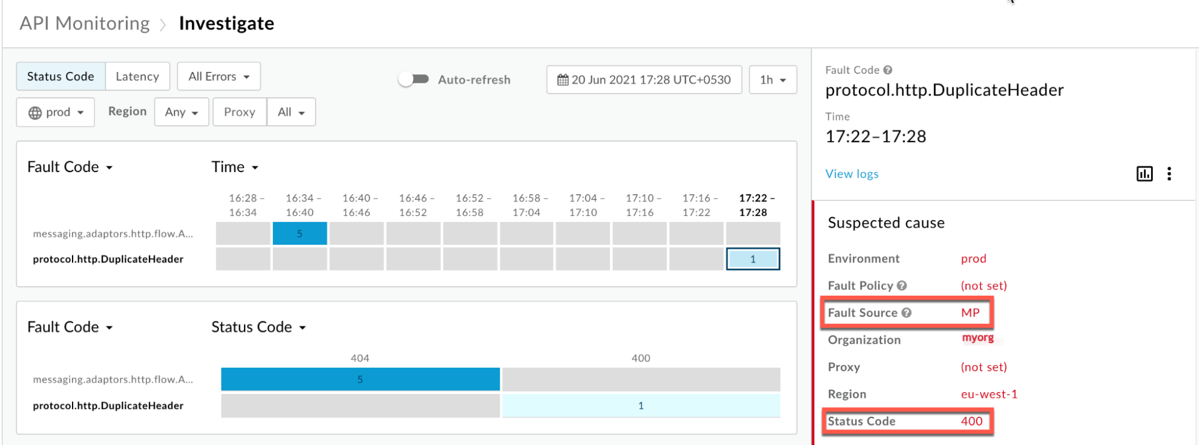Click the globe icon on prod selector
The image size is (1199, 445).
click(x=35, y=113)
